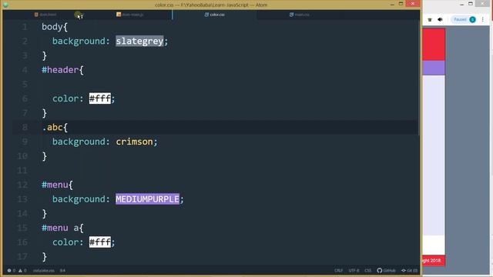Change CRLF line ending setting
The height and width of the screenshot is (277, 493).
(x=338, y=270)
